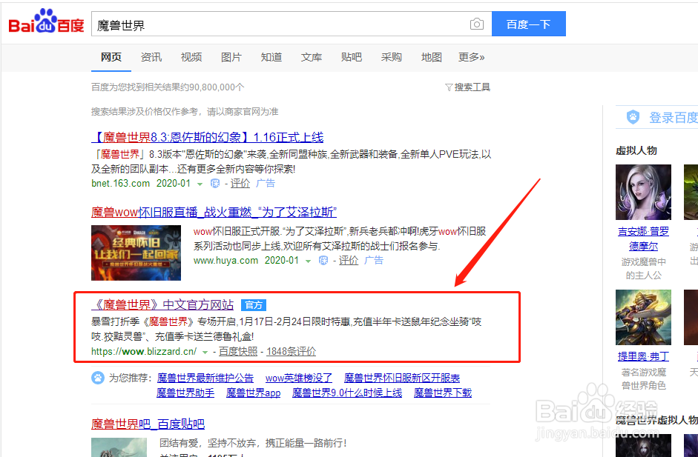Open the 魔兽世界8.3:恩佐斯的幻象 result

point(208,137)
